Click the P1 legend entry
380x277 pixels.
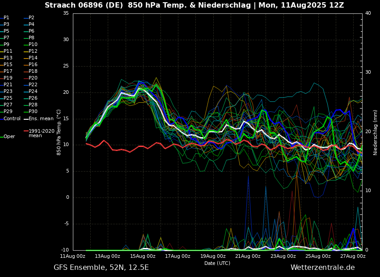click(x=6, y=18)
